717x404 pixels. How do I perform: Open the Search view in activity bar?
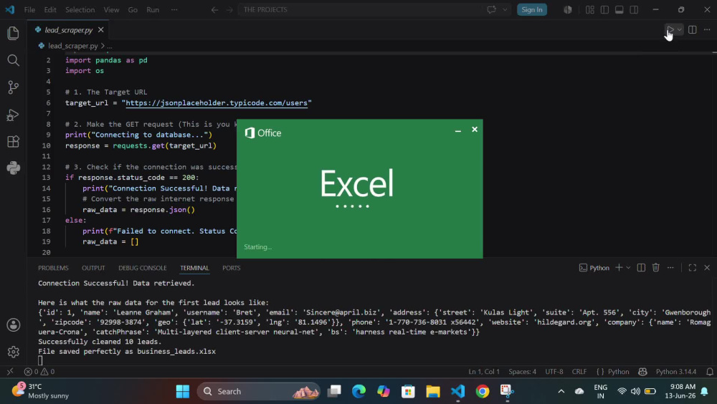click(13, 60)
